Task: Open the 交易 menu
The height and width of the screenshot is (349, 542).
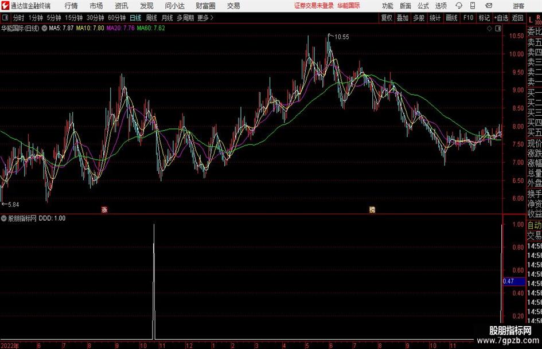Action: pos(233,6)
